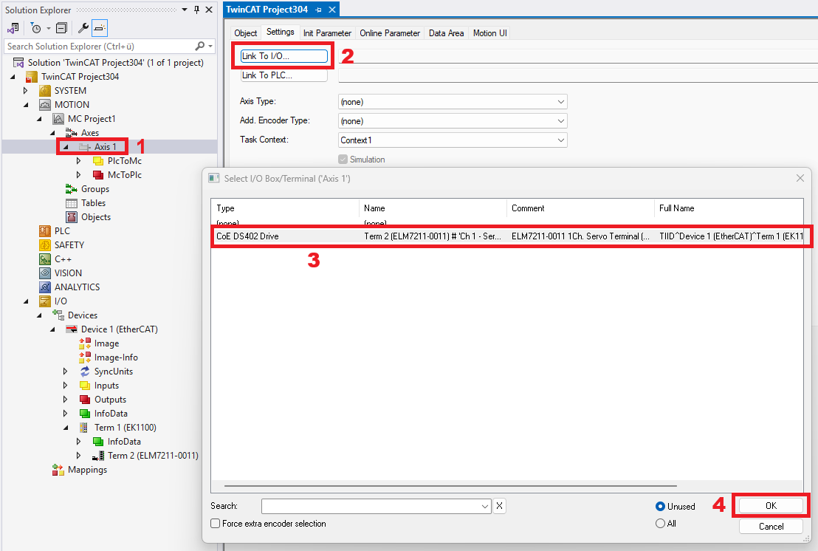
Task: Select the MOTION node in the tree
Action: coord(72,104)
